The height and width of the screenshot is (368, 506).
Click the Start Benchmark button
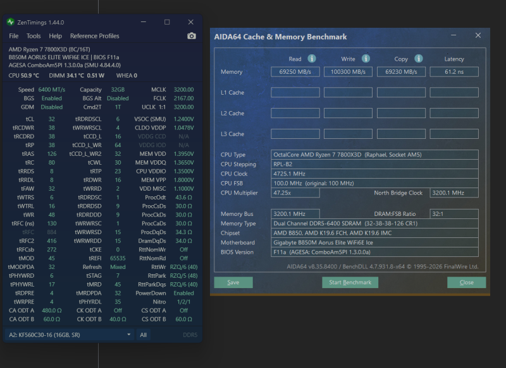click(x=350, y=282)
